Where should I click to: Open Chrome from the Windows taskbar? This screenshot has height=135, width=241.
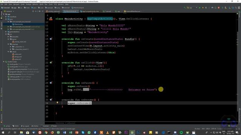point(46,132)
